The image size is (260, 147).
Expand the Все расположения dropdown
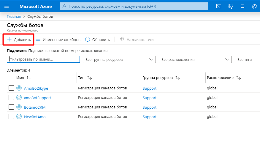tap(195, 59)
